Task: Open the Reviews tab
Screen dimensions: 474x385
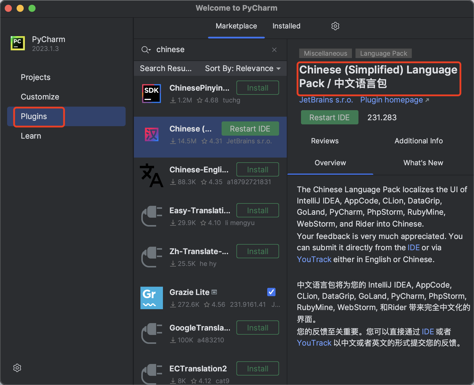Action: click(325, 141)
